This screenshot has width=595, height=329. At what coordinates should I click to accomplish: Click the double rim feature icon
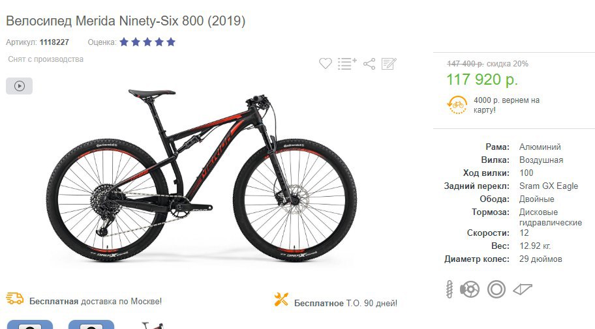coord(496,289)
